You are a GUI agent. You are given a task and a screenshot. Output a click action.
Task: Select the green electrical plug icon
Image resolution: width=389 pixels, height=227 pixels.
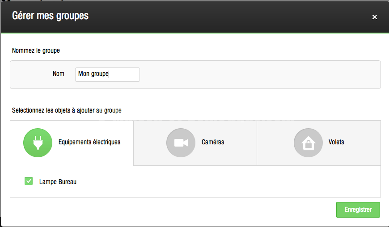pyautogui.click(x=38, y=143)
